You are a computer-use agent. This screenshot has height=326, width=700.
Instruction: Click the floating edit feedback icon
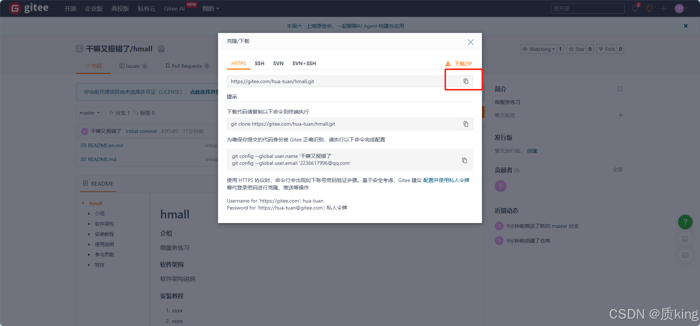click(x=685, y=239)
